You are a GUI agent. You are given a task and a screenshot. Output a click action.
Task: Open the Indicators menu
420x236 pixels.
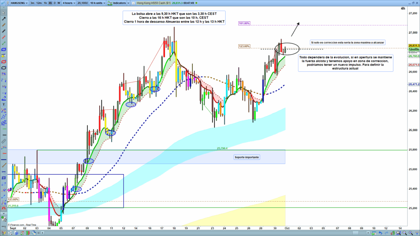[x=120, y=2]
